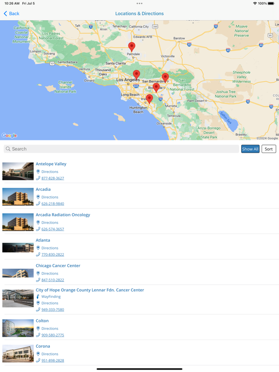279x372 pixels.
Task: Select the red map pin near Irvine
Action: click(149, 99)
